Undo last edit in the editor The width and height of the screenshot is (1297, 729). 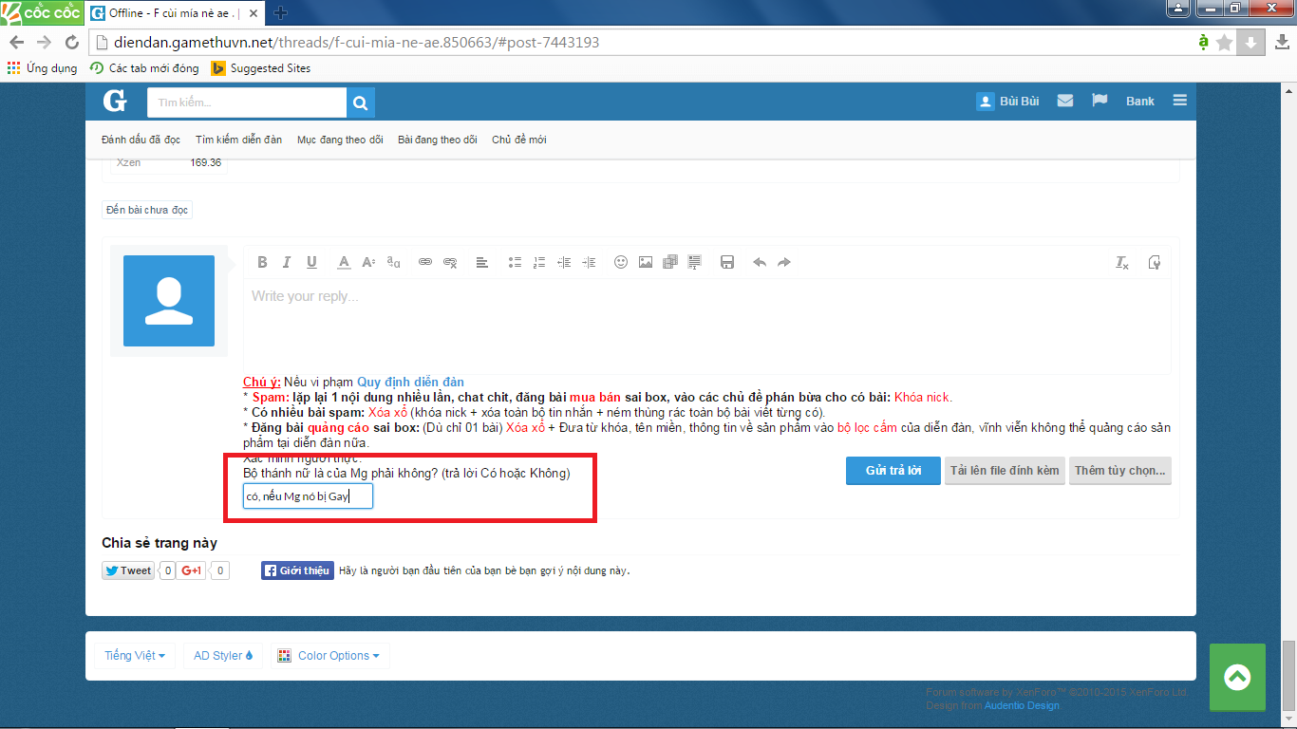[759, 263]
